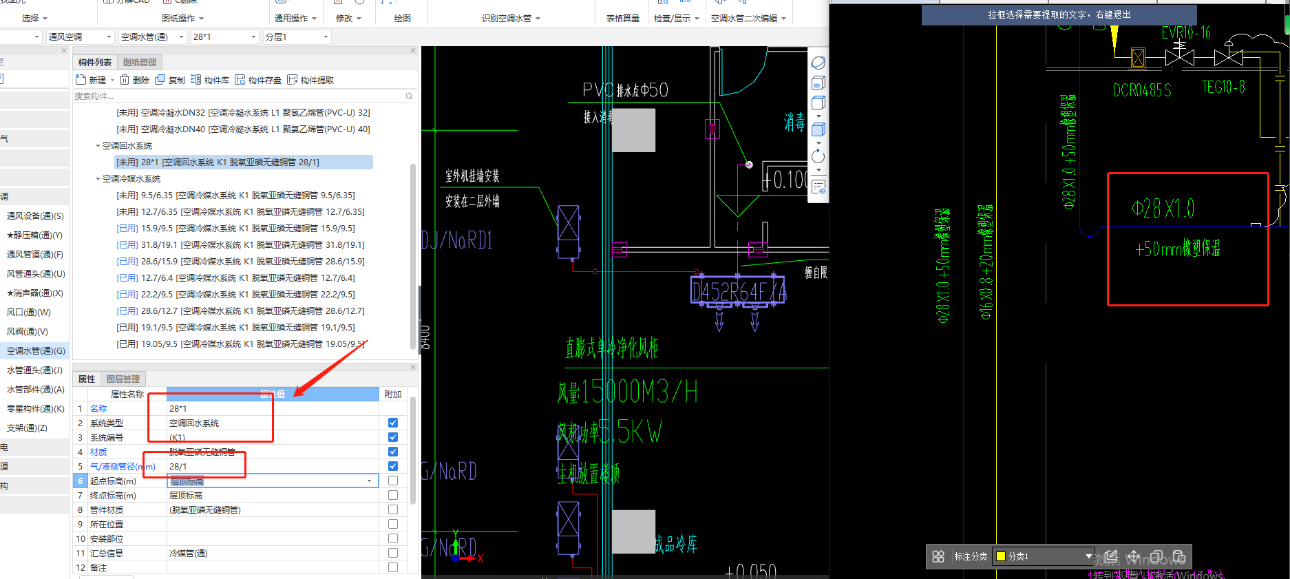Click the 名称 value cell 28*1
This screenshot has height=579, width=1290.
click(x=273, y=408)
